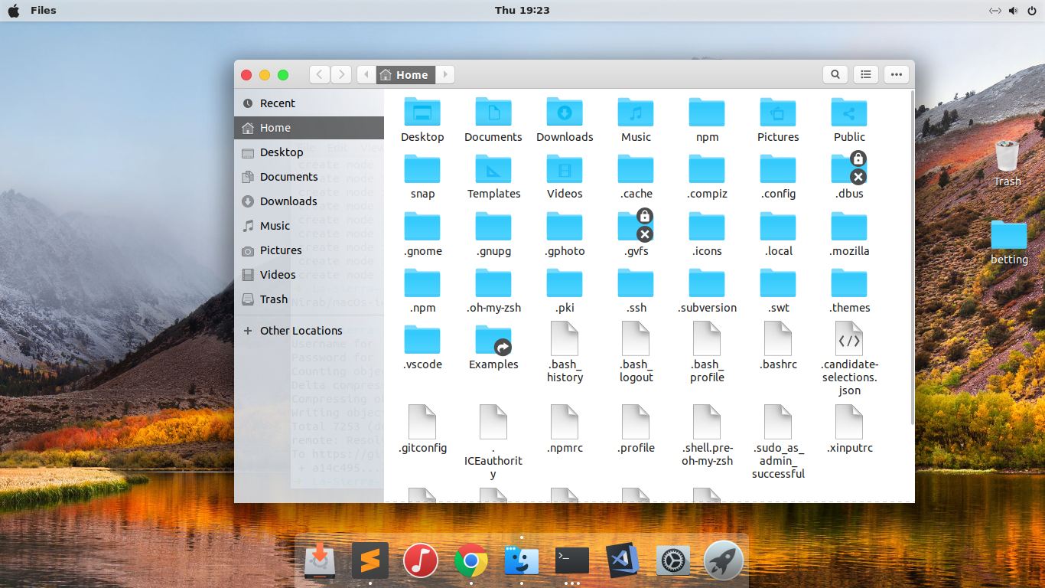Screen dimensions: 1045x588
Task: Open Recent in the sidebar
Action: point(309,103)
